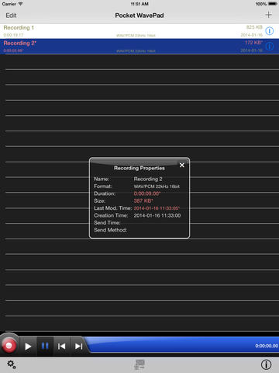Tap the Edit button
279x373 pixels.
click(11, 16)
